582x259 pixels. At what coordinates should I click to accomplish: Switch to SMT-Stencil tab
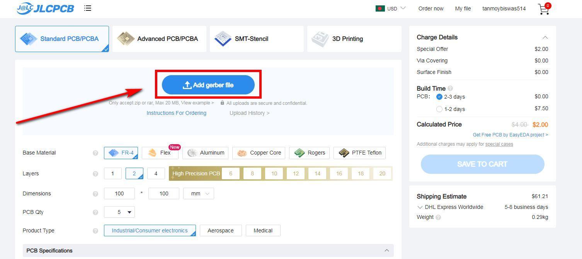pyautogui.click(x=257, y=39)
